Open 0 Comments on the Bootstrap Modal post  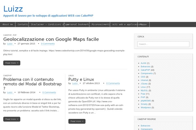click(49, 92)
